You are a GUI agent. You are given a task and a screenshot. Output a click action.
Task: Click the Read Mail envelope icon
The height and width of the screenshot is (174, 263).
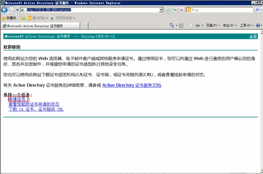(x=191, y=26)
